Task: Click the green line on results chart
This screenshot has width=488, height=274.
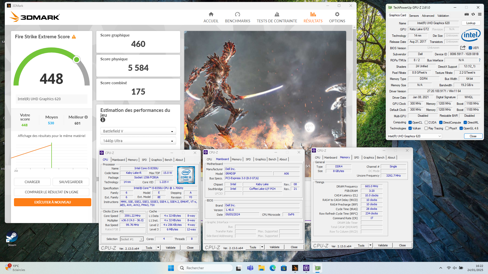Action: (52, 155)
